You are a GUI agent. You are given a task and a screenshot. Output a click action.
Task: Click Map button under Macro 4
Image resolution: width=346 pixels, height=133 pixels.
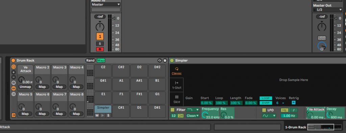tap(76, 87)
